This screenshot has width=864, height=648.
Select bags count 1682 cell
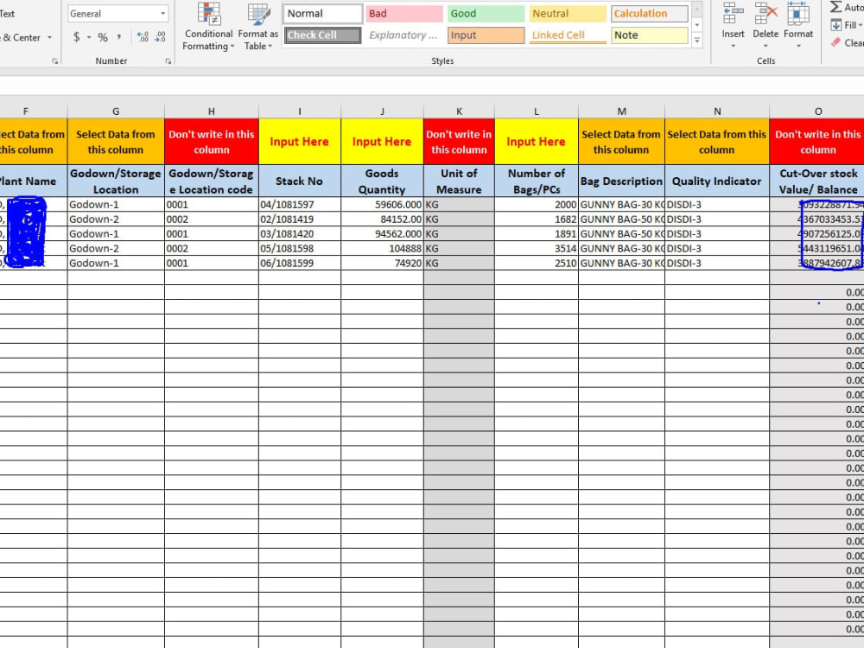537,219
